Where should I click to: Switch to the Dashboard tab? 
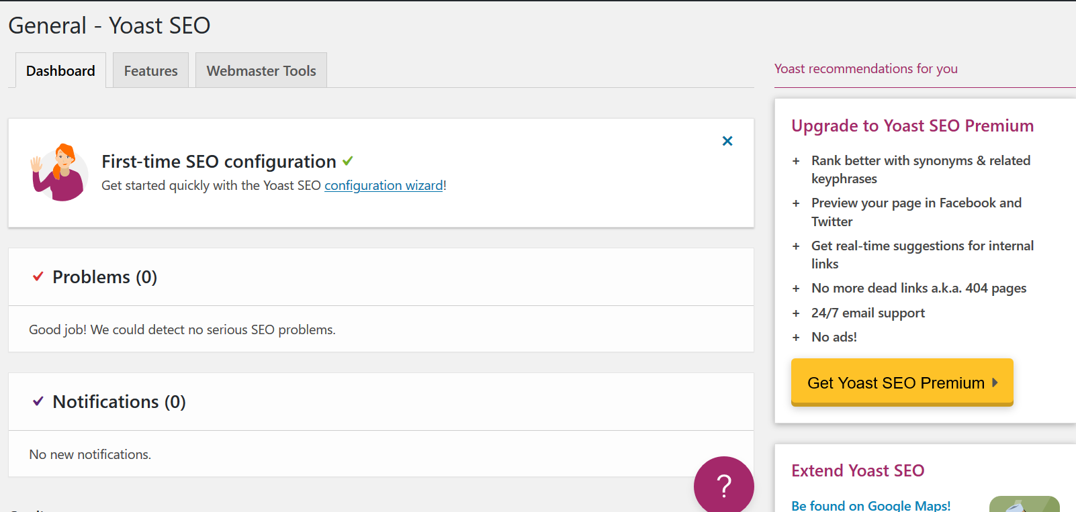coord(60,70)
